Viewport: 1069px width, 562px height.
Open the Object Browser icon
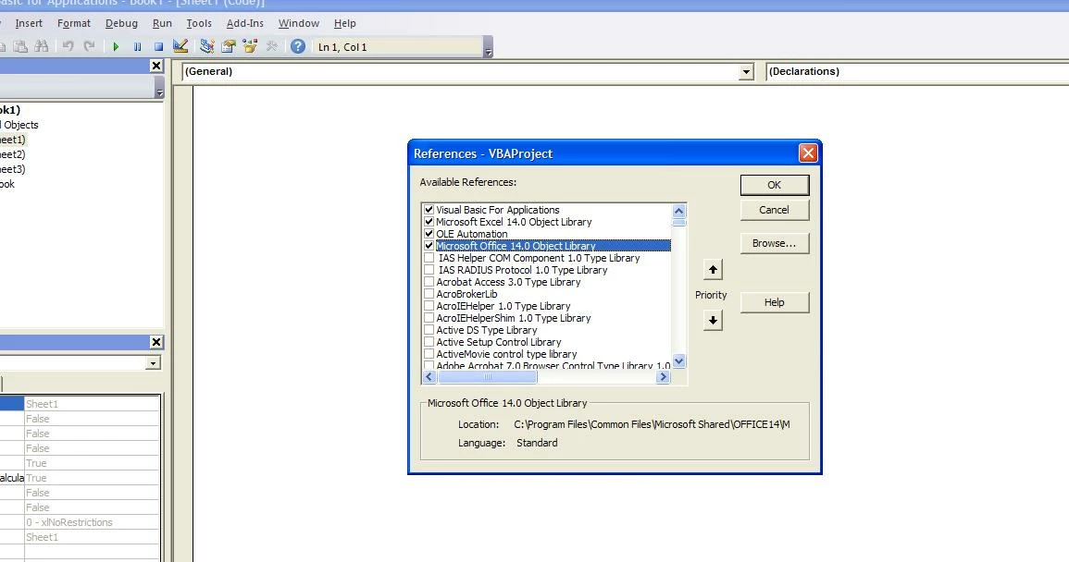coord(250,46)
